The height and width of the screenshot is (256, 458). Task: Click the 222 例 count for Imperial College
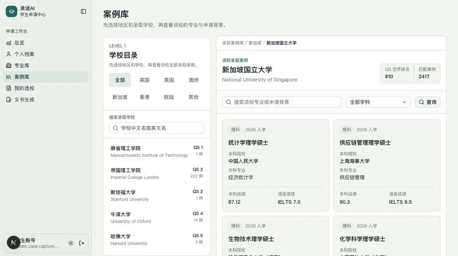pyautogui.click(x=196, y=176)
